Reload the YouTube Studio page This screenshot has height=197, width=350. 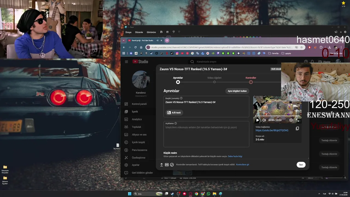[135, 47]
